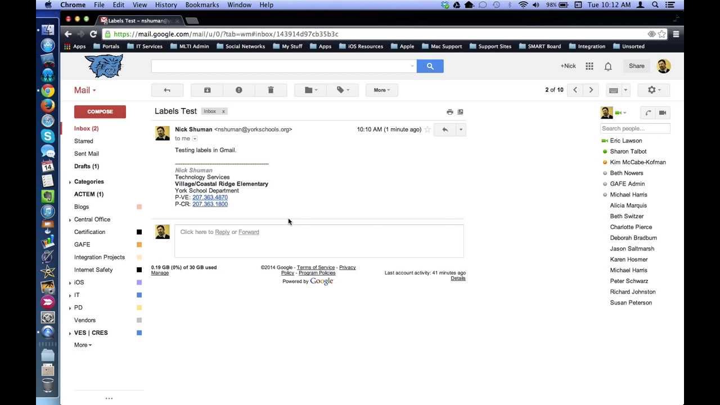
Task: Star the Labels Test message
Action: 427,129
